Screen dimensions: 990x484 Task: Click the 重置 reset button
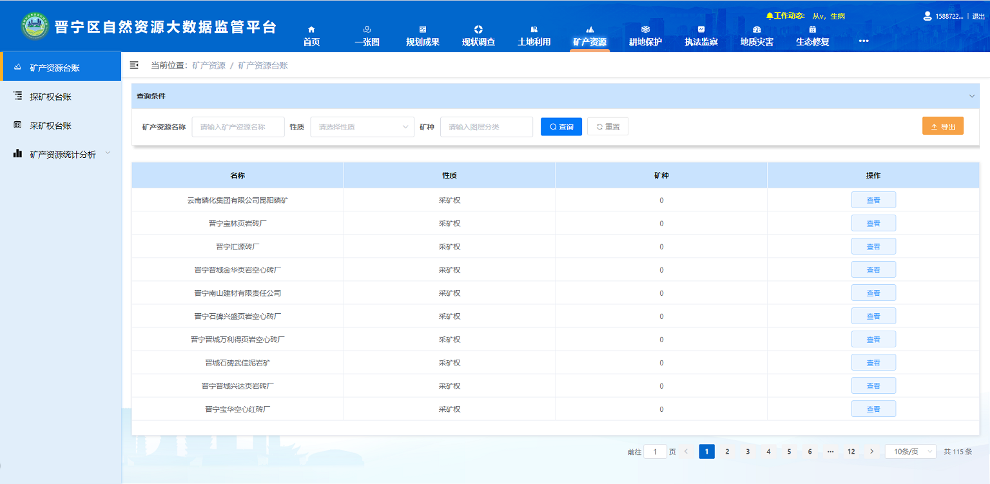(x=608, y=127)
